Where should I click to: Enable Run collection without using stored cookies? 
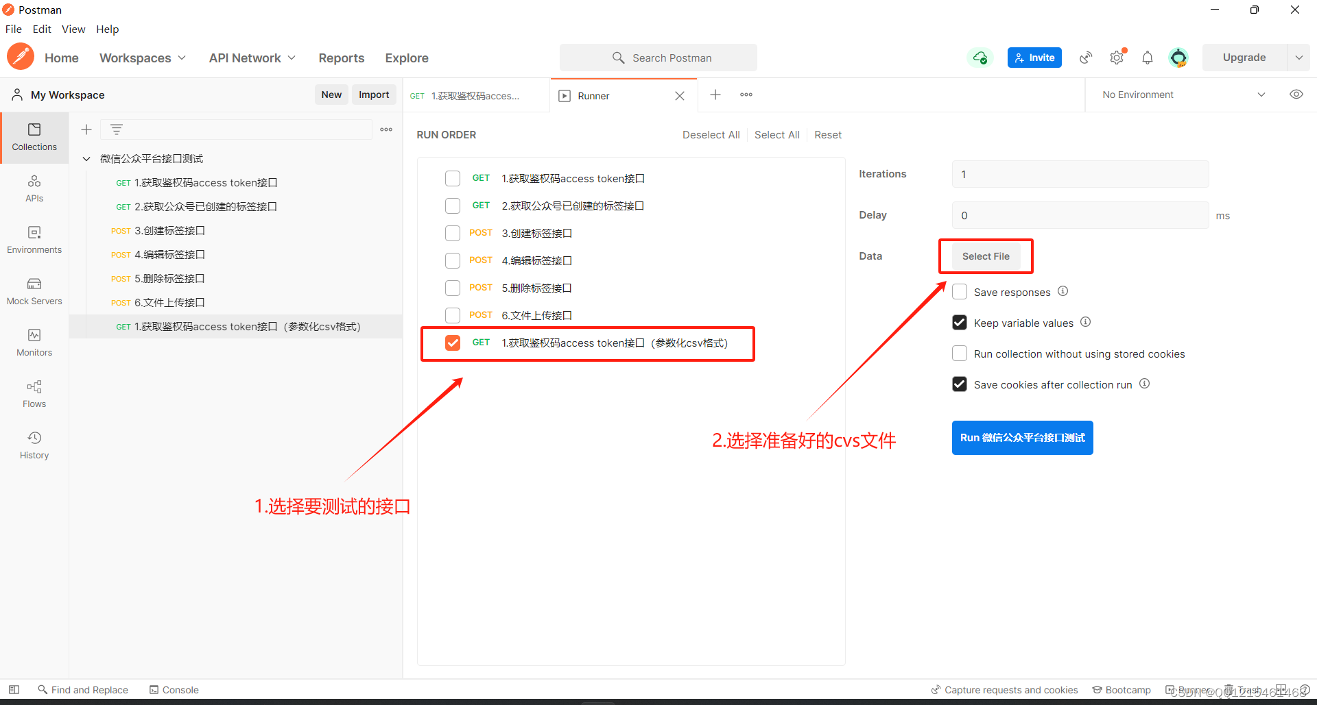click(x=960, y=354)
